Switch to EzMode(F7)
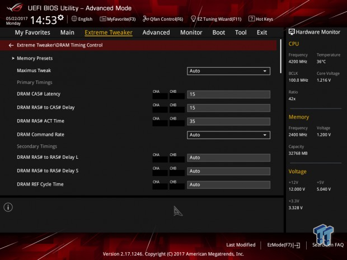 tap(284, 245)
